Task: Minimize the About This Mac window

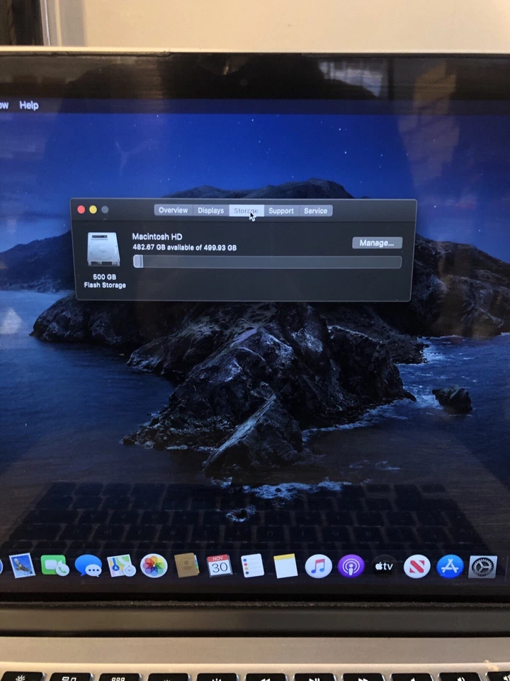Action: pyautogui.click(x=93, y=210)
